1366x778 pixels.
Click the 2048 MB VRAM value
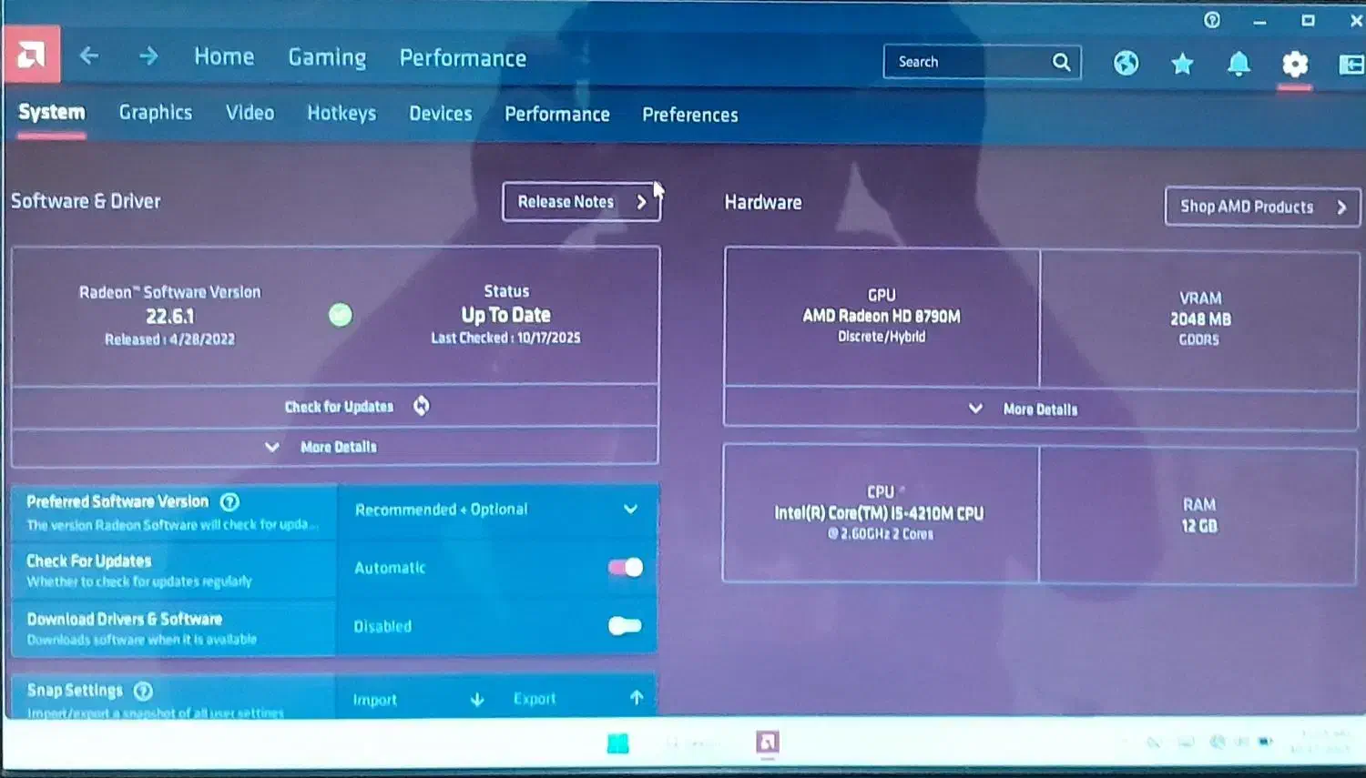click(1200, 319)
